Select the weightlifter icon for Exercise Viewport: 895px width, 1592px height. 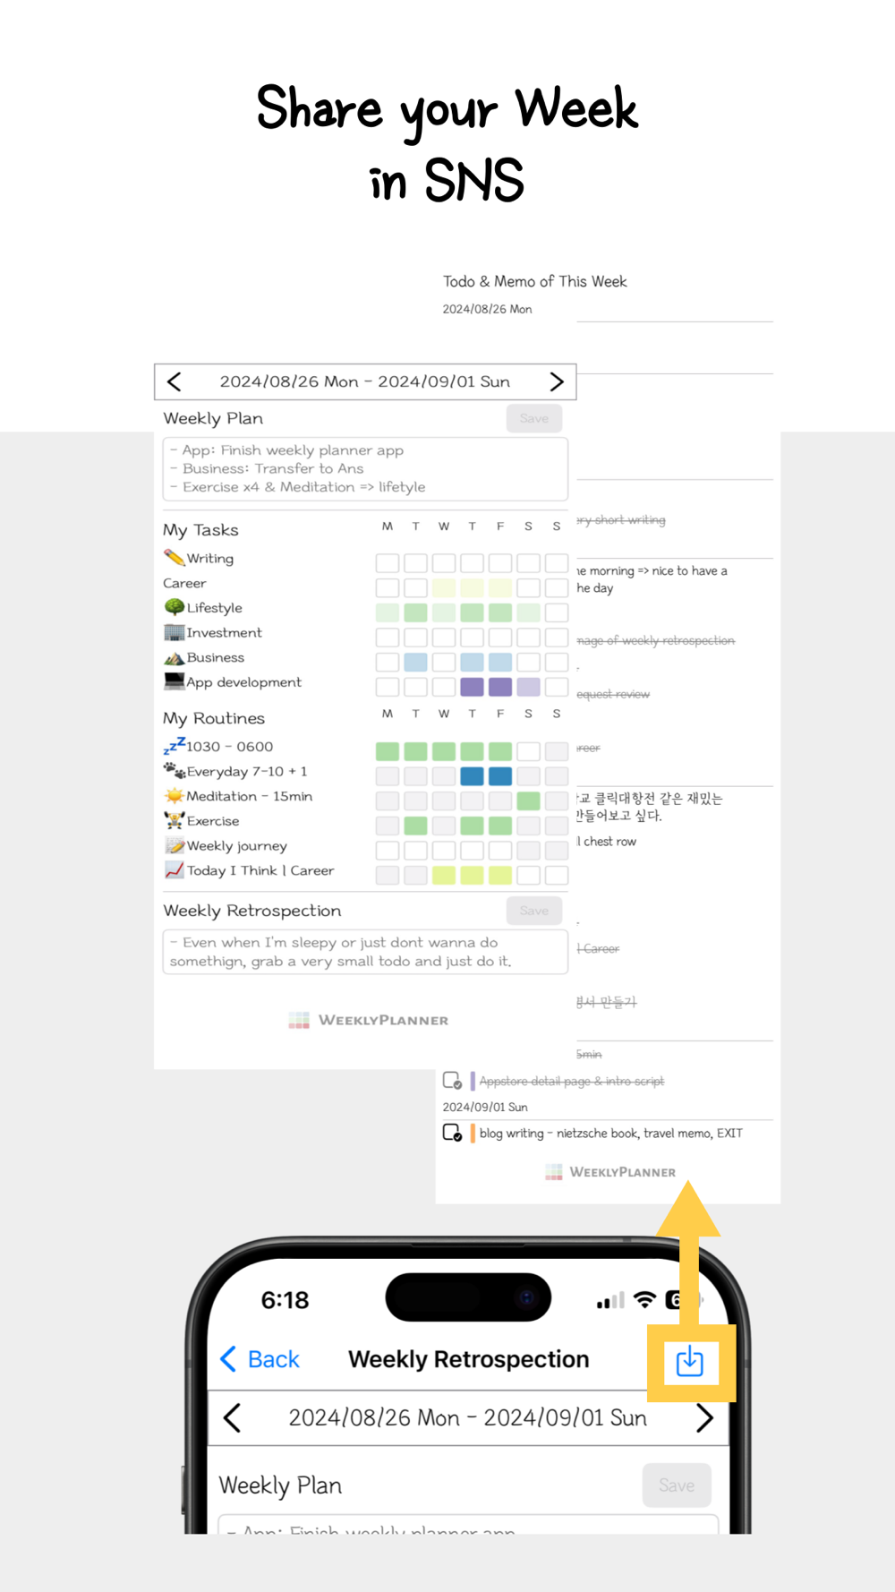coord(174,820)
